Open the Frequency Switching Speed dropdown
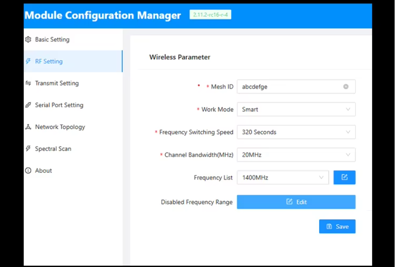Screen dimensions: 395x267 click(296, 132)
